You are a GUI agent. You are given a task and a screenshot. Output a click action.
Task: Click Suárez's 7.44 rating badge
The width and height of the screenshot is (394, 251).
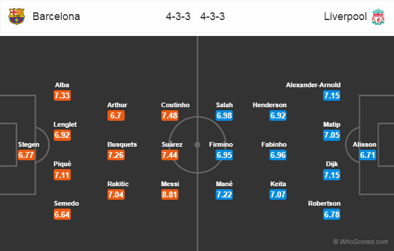(175, 155)
